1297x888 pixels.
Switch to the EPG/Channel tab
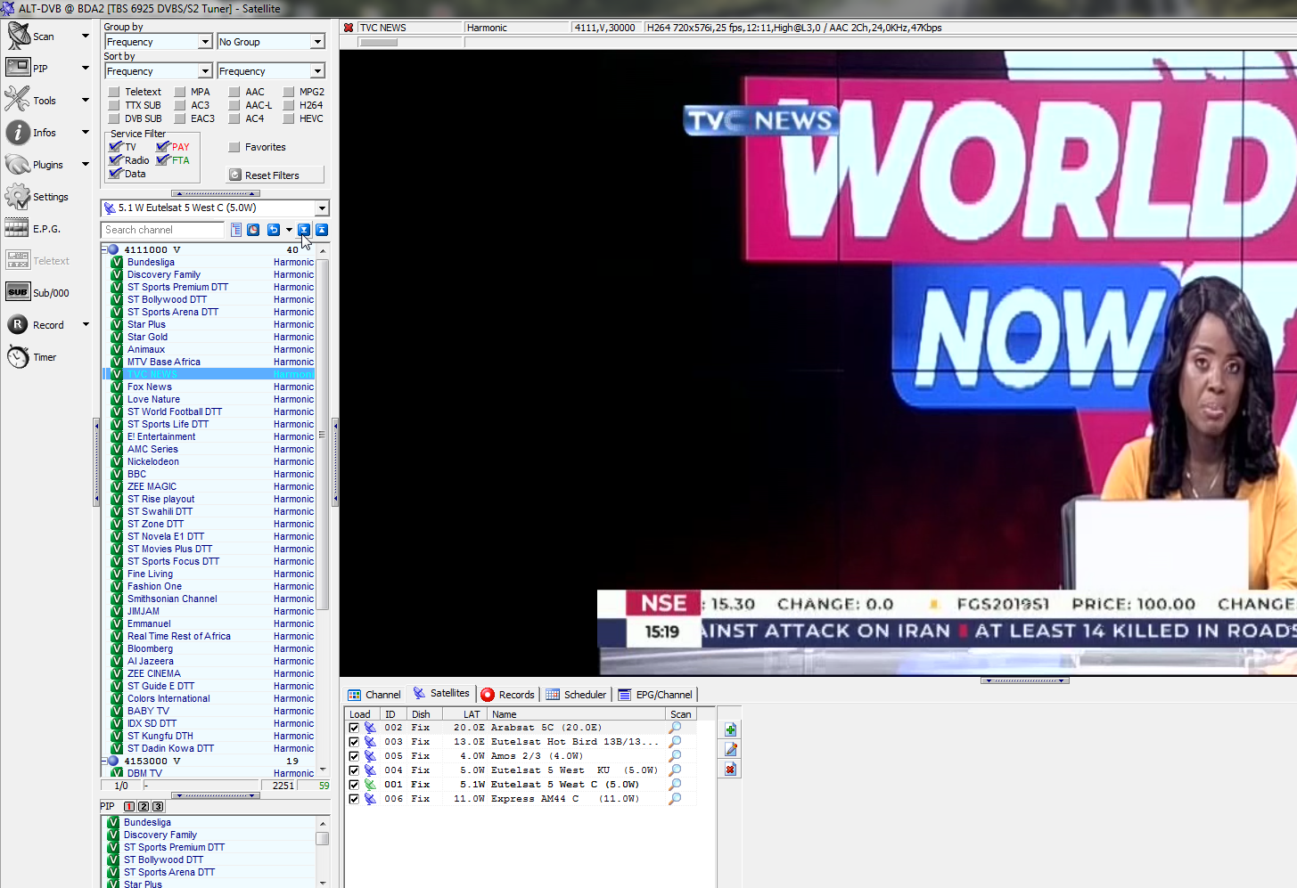tap(655, 695)
